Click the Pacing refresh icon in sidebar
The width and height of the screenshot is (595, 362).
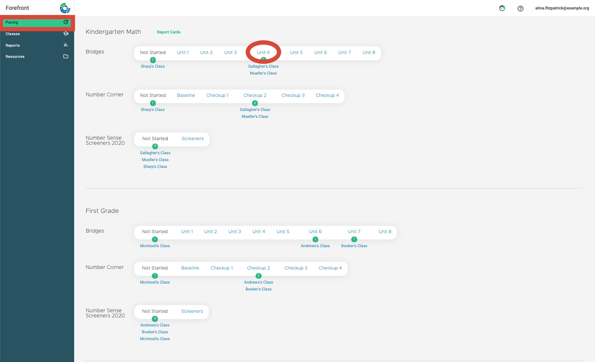(66, 22)
